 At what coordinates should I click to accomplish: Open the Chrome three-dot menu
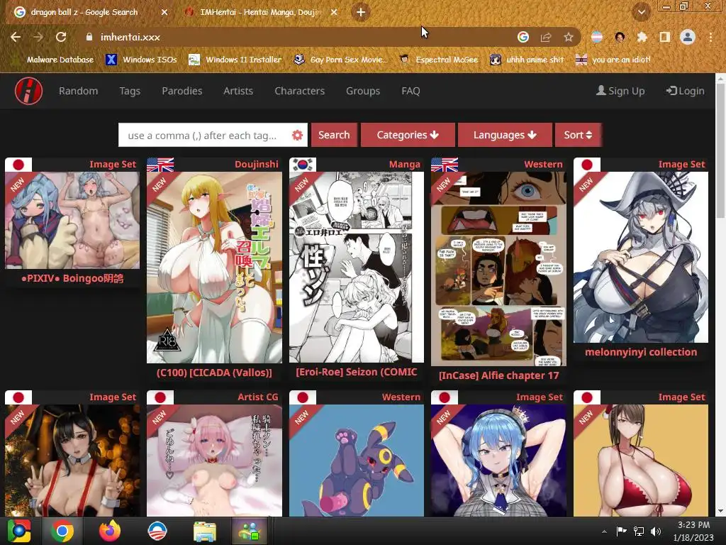click(x=710, y=37)
